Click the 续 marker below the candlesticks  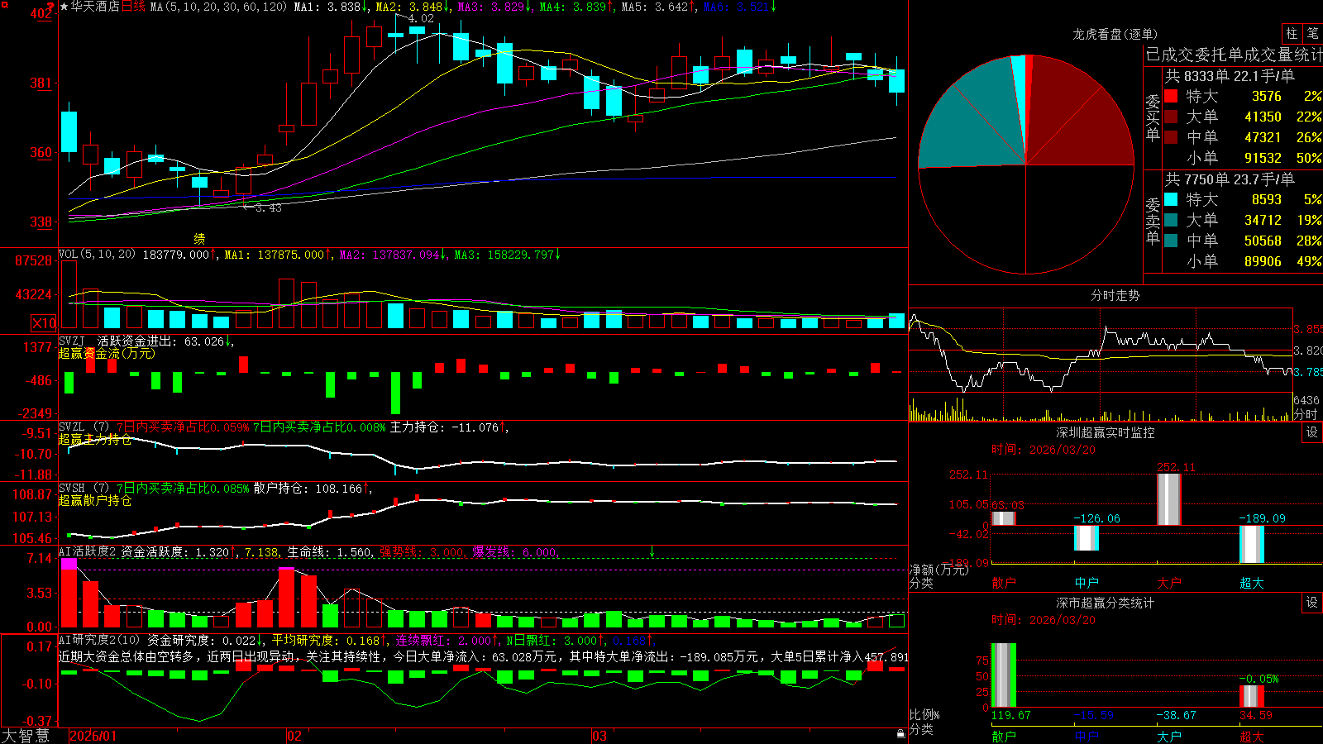point(199,238)
